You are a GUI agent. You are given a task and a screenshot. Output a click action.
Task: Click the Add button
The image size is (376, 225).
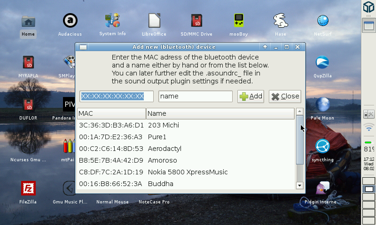point(251,96)
